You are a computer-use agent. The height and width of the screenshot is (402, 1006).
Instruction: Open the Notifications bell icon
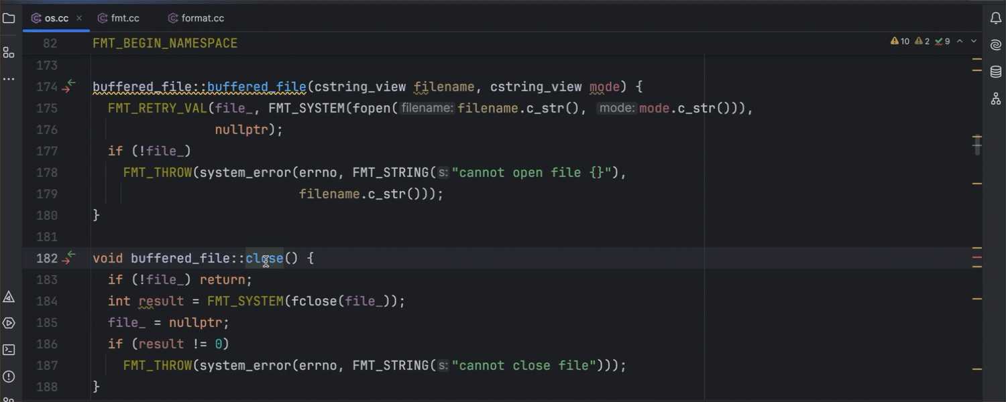point(996,18)
